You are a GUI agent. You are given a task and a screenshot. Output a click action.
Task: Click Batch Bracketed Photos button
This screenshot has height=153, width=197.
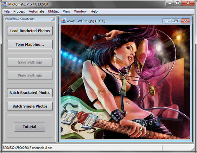coord(30,93)
